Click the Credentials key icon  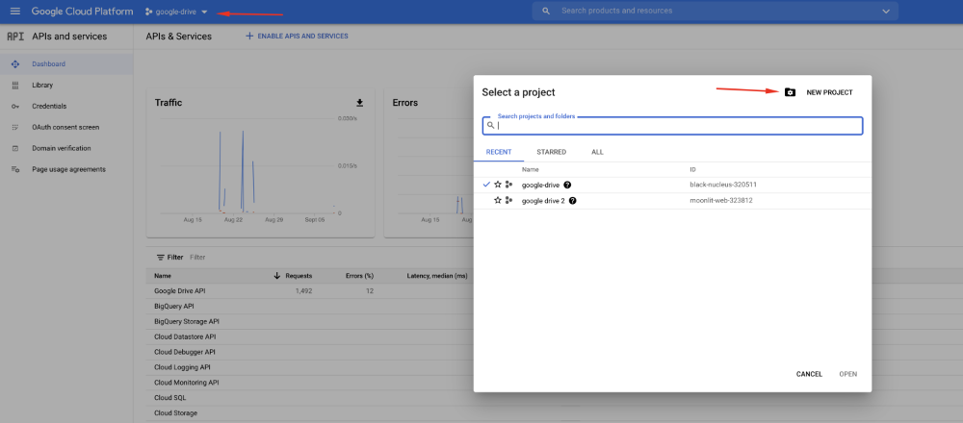coord(15,107)
